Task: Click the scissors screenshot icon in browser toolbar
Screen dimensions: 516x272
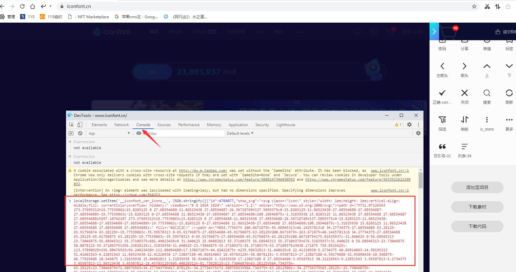Action: pos(487,6)
